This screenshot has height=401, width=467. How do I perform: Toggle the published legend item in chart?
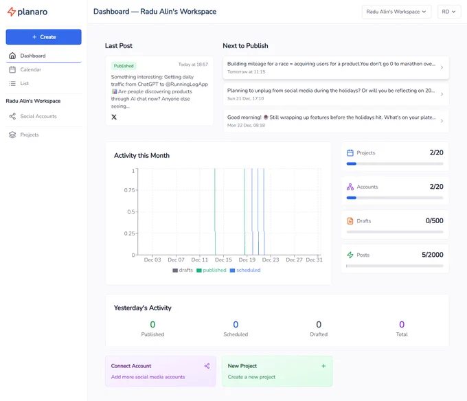pos(212,271)
